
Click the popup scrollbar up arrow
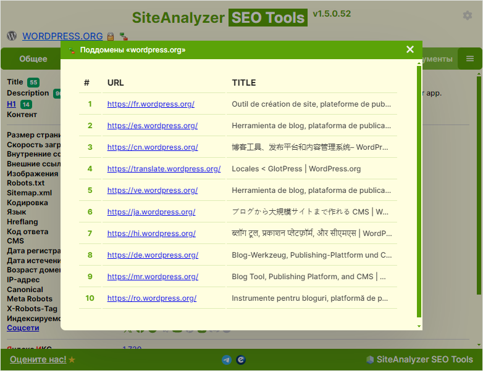[419, 63]
